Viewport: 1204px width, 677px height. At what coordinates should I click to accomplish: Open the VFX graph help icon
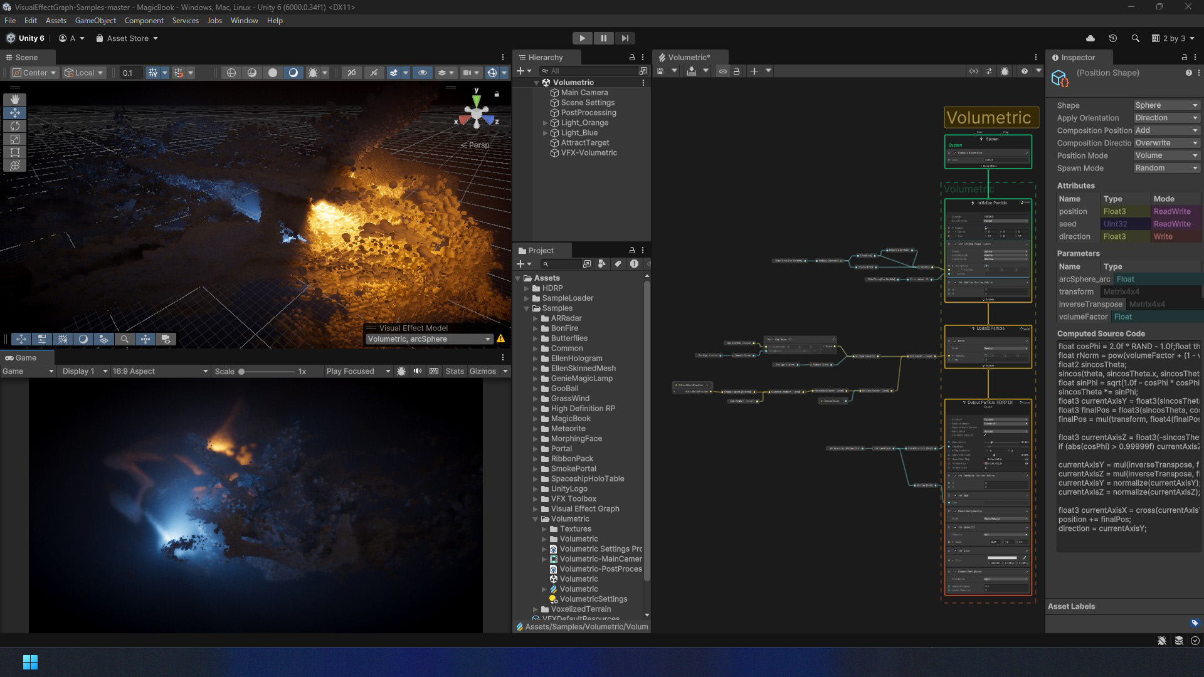tap(1025, 71)
